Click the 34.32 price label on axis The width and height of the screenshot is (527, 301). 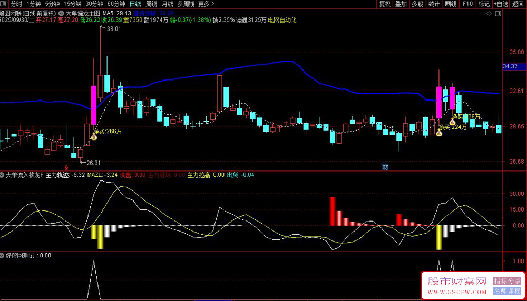pyautogui.click(x=511, y=67)
